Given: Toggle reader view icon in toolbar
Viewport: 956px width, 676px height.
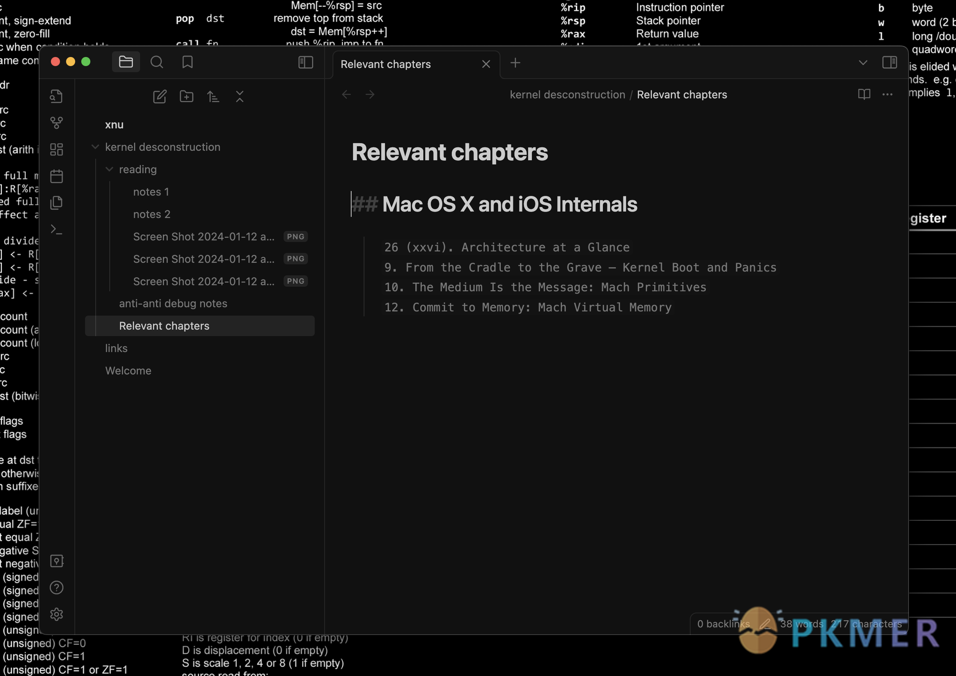Looking at the screenshot, I should [864, 94].
